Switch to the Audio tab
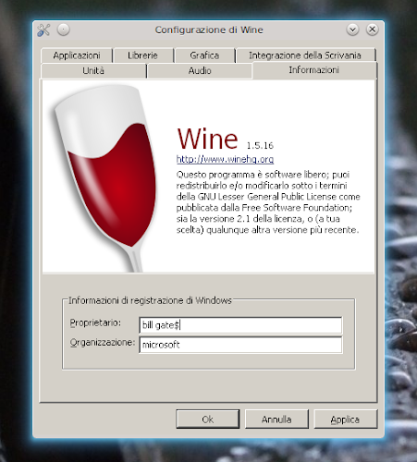 [200, 71]
